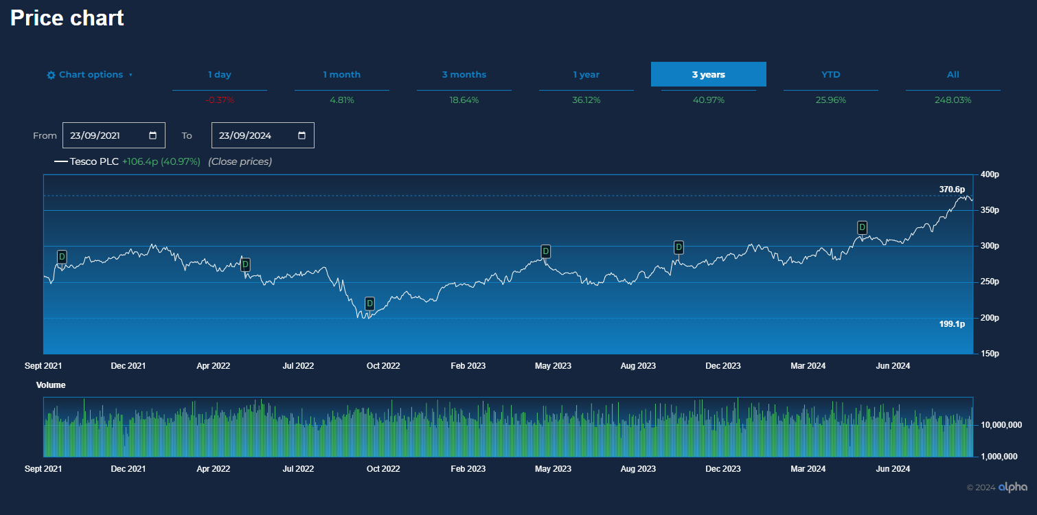Select the All range tab
This screenshot has height=515, width=1037.
[953, 75]
